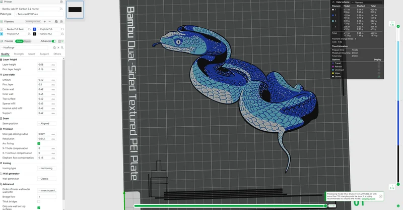Image resolution: width=403 pixels, height=210 pixels.
Task: Click the First layer height field
Action: [x=47, y=69]
